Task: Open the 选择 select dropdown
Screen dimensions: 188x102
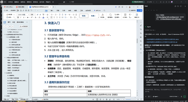Action: [x=117, y=14]
